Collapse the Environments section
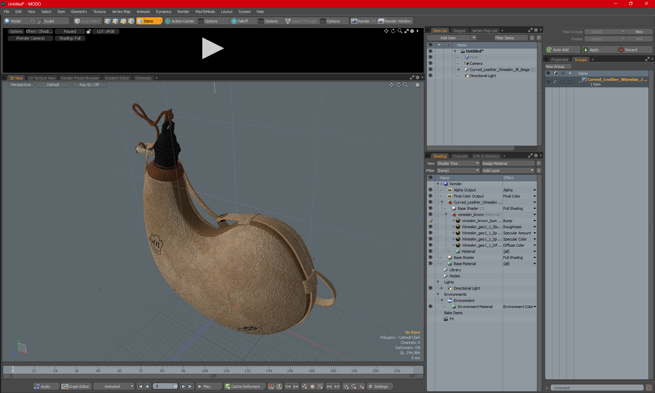This screenshot has width=655, height=393. (438, 294)
